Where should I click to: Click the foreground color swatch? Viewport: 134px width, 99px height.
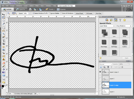[x=3, y=86]
